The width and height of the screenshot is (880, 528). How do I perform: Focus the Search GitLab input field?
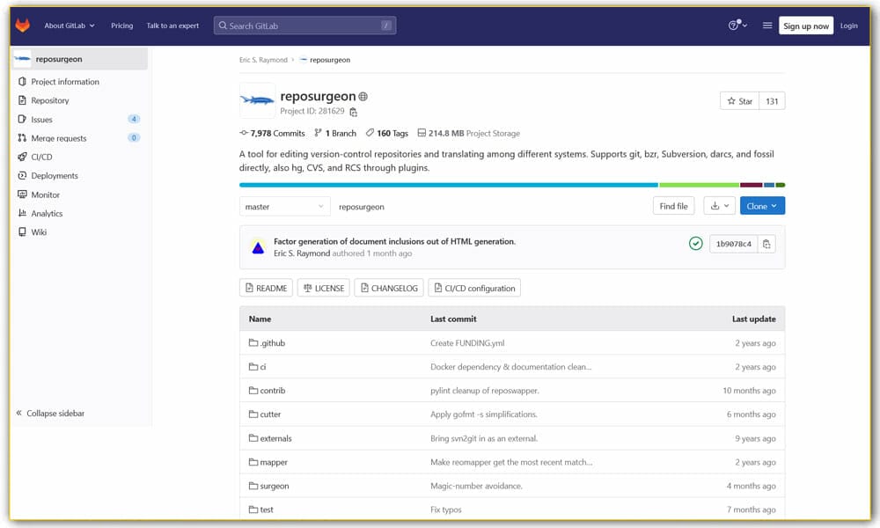point(304,26)
